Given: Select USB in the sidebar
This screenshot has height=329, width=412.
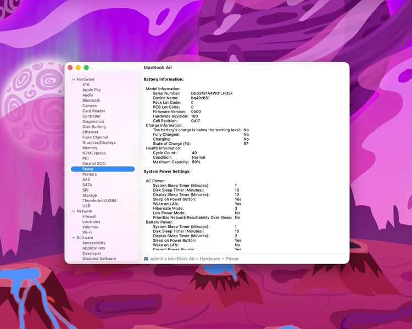Looking at the screenshot, I should tap(86, 206).
